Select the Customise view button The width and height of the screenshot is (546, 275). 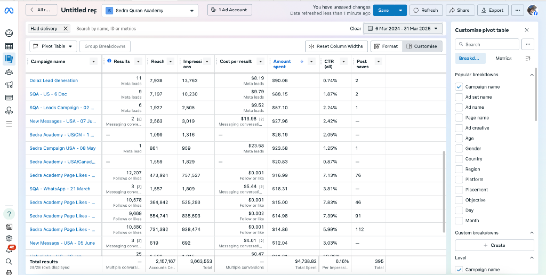click(x=422, y=46)
